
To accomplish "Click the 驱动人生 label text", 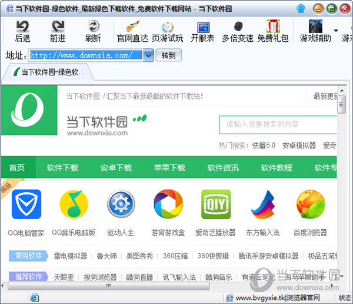I will tap(121, 233).
